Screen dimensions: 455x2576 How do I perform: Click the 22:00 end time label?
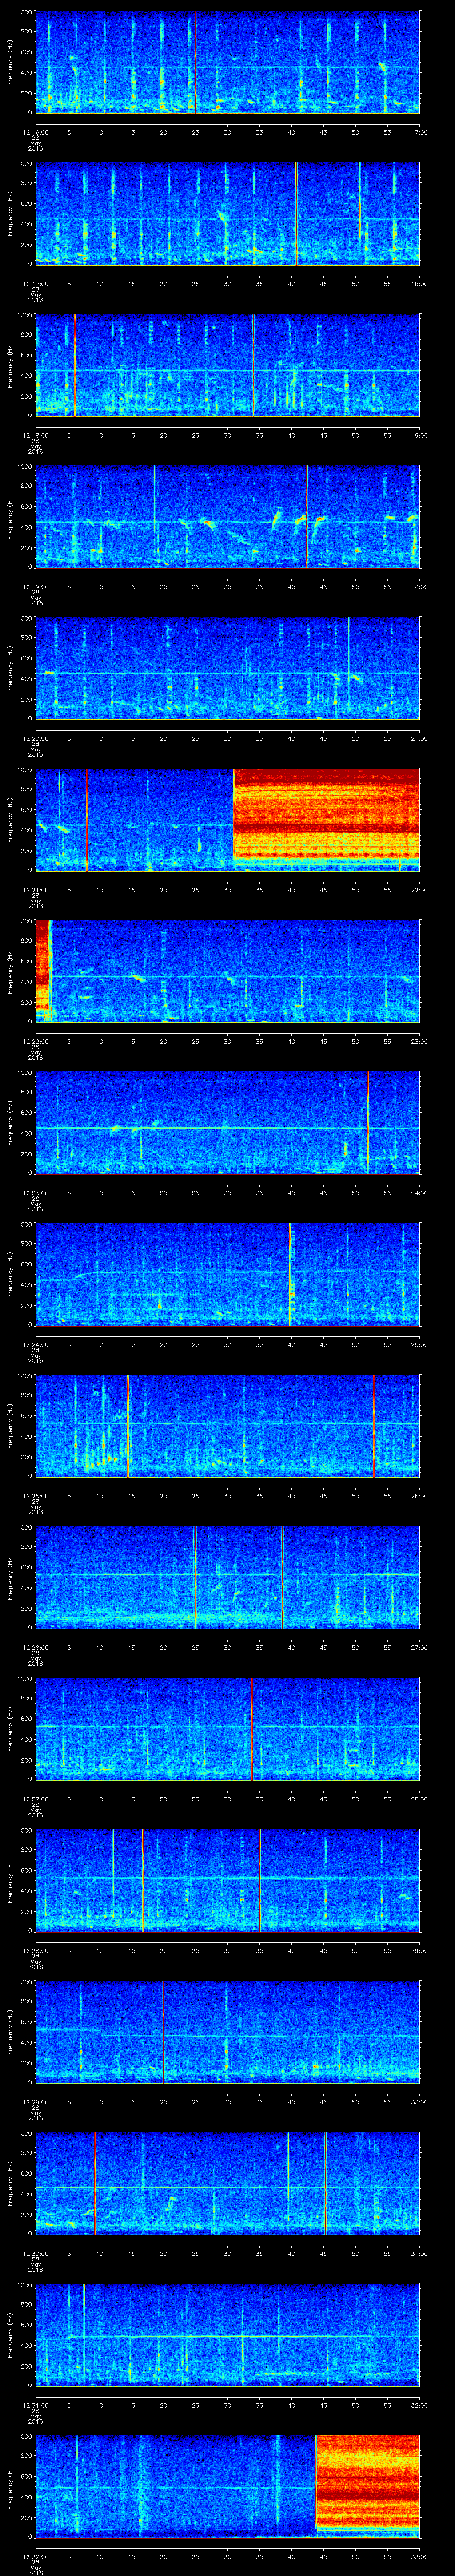[419, 890]
